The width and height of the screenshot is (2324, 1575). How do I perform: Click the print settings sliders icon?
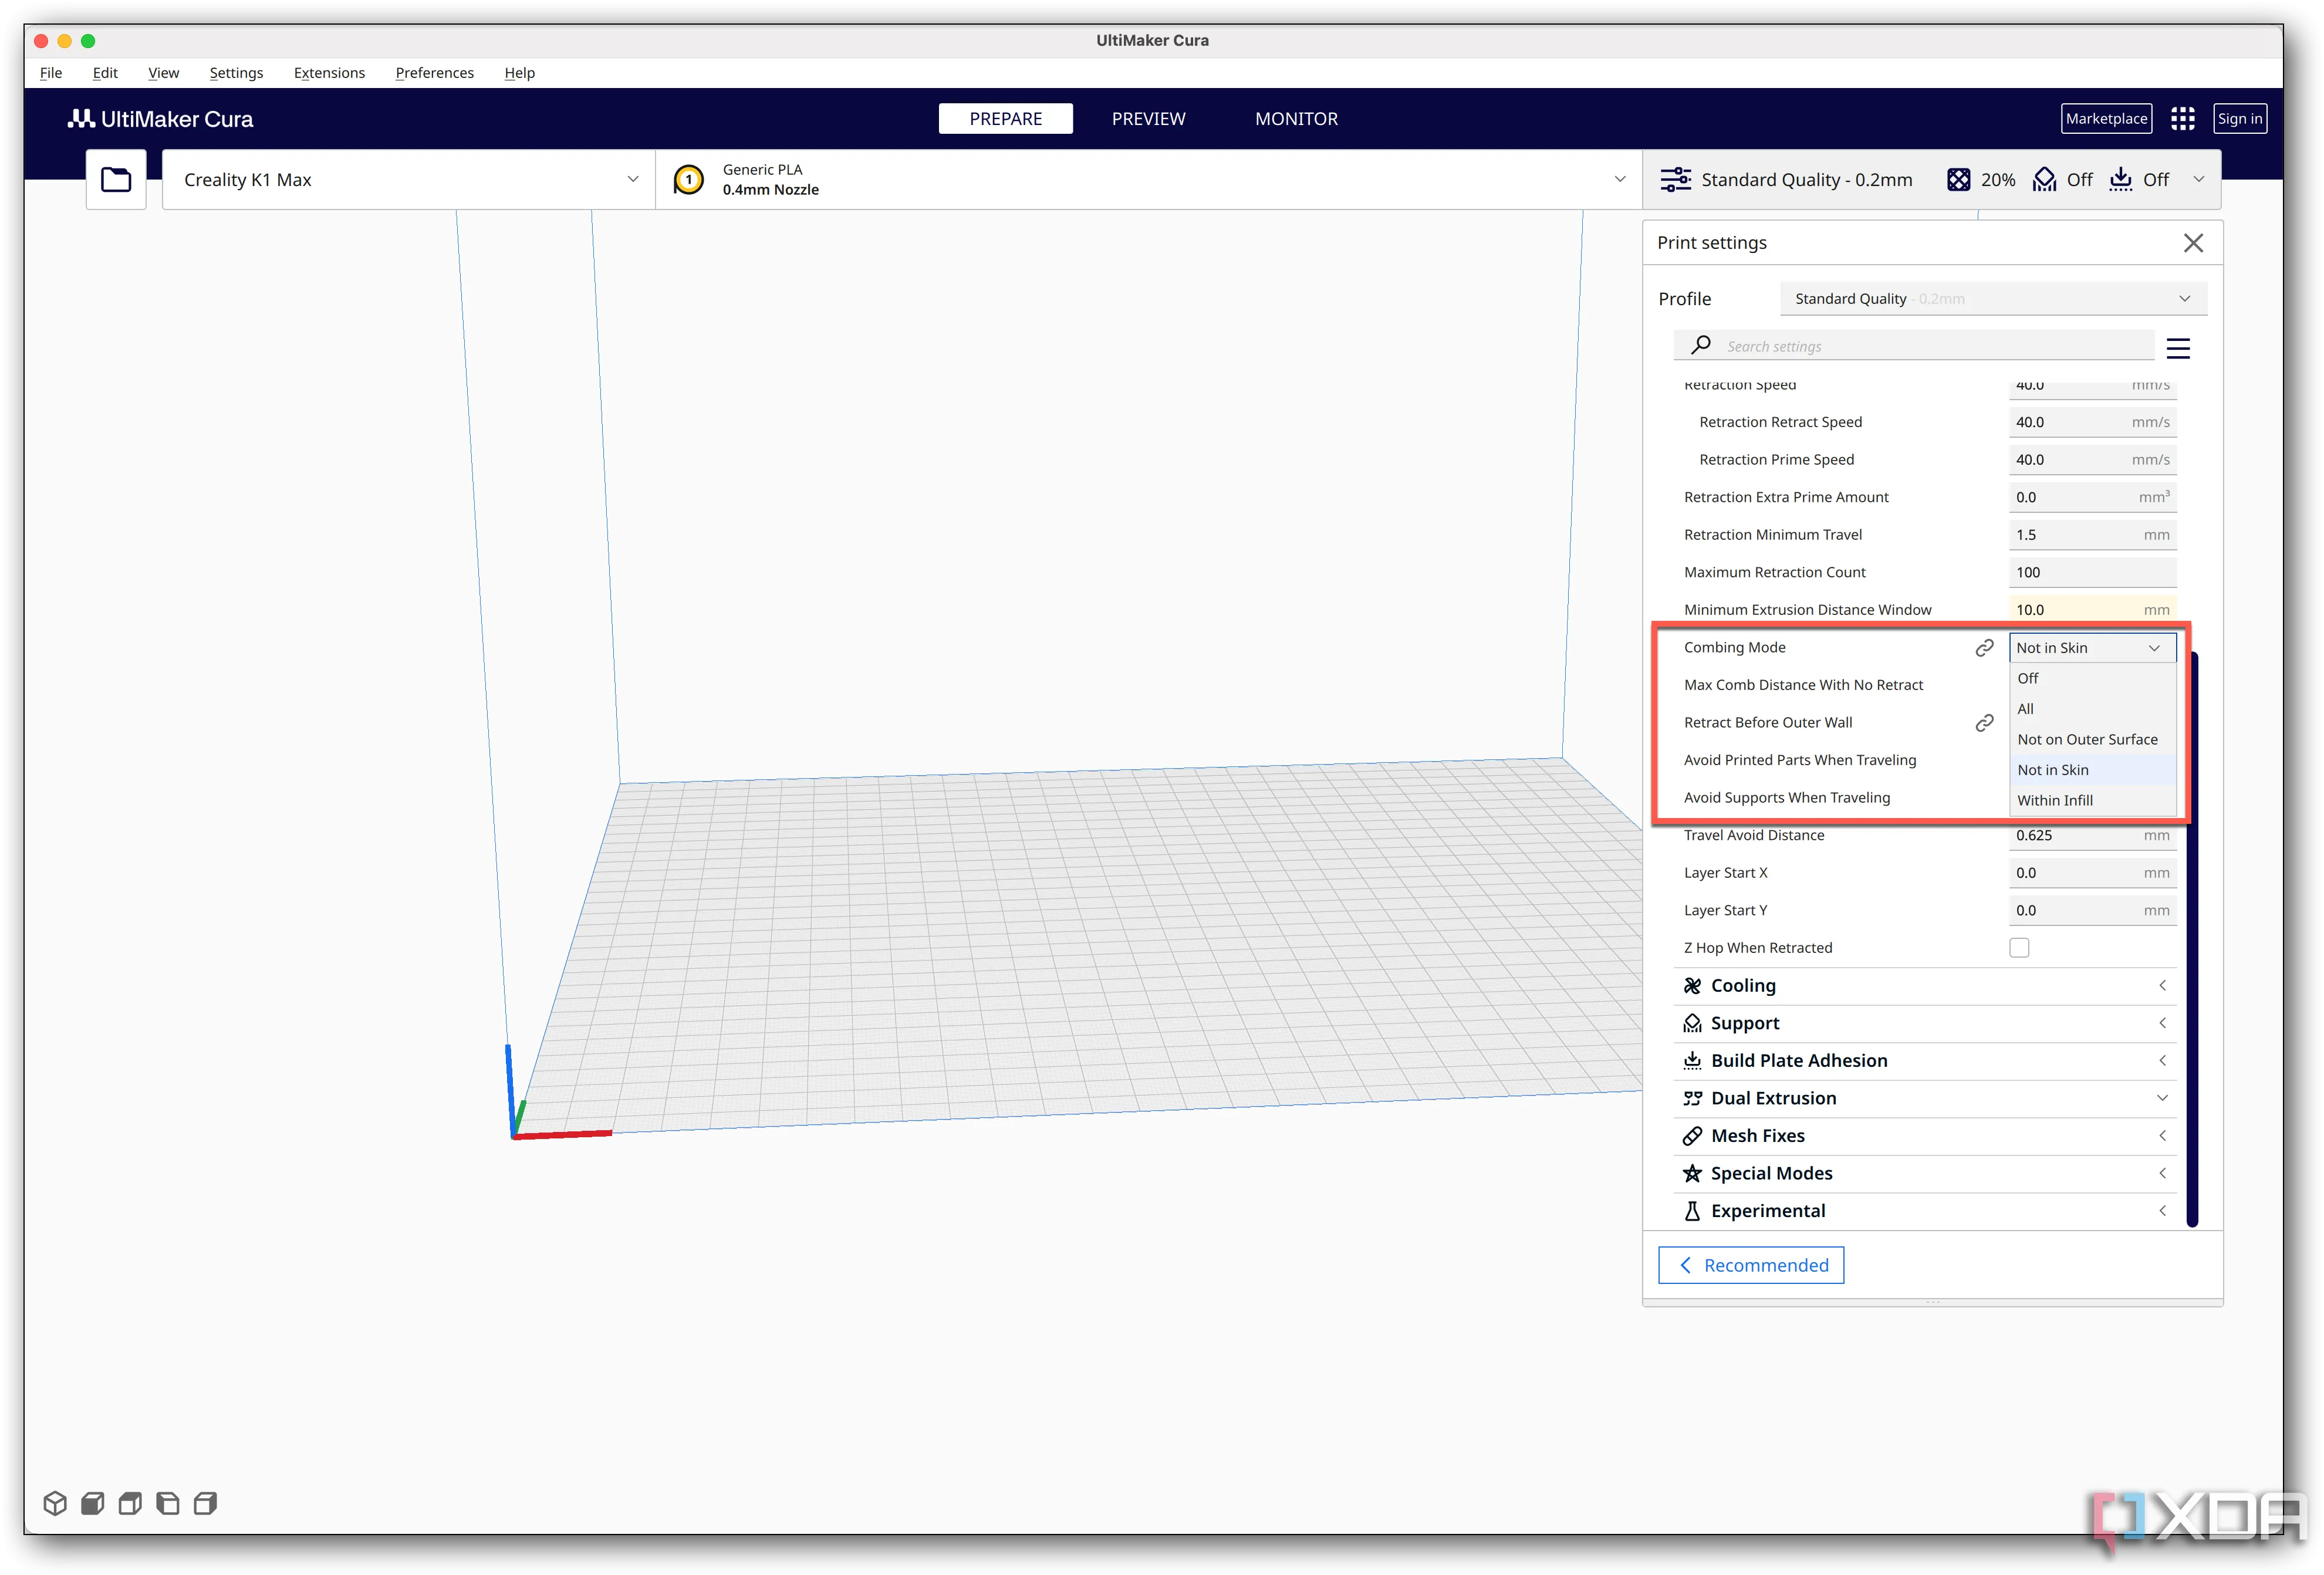[1675, 180]
